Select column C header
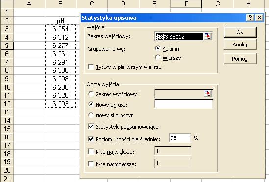Screen dimensions: 269x182 [92, 4]
